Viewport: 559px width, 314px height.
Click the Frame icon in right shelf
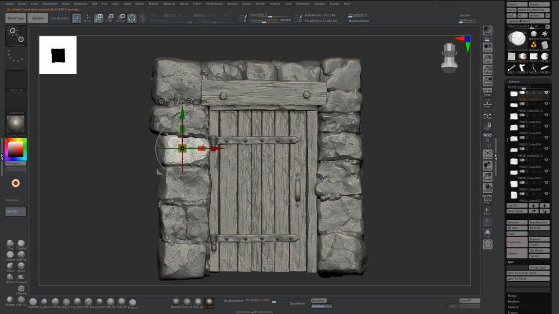(487, 154)
